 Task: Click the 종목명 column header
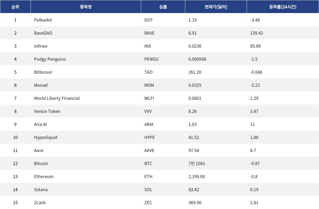coord(86,7)
